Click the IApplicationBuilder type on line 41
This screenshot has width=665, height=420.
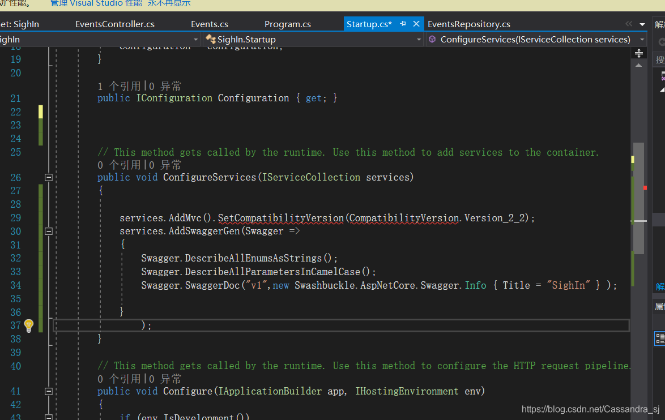(270, 391)
